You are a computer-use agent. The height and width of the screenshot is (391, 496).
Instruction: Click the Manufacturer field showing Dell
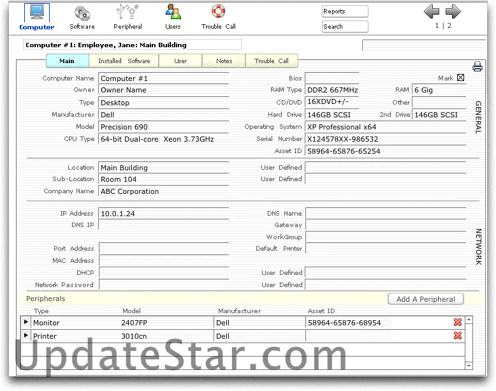(x=164, y=115)
